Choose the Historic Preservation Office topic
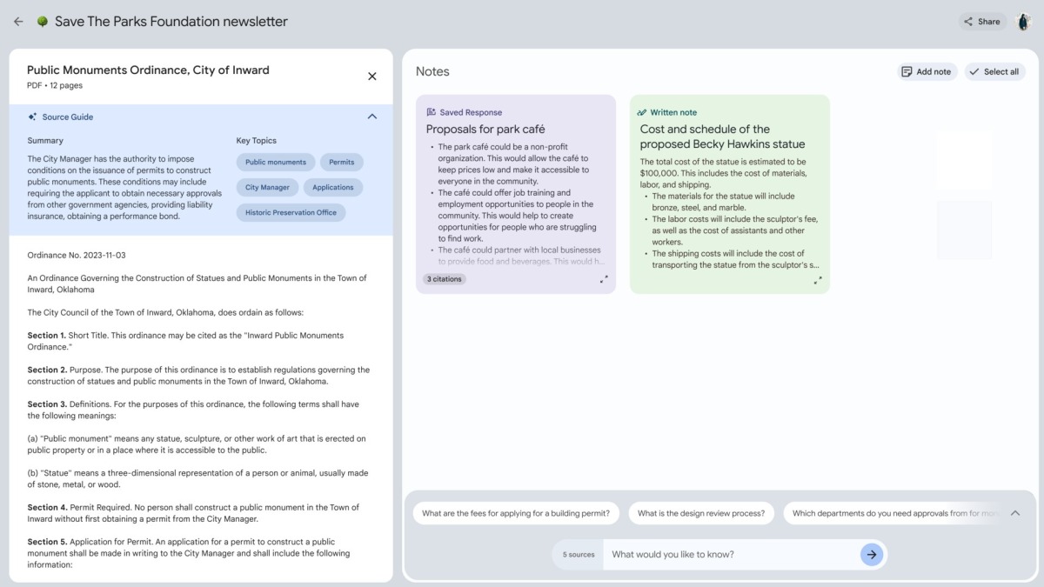 pyautogui.click(x=291, y=212)
